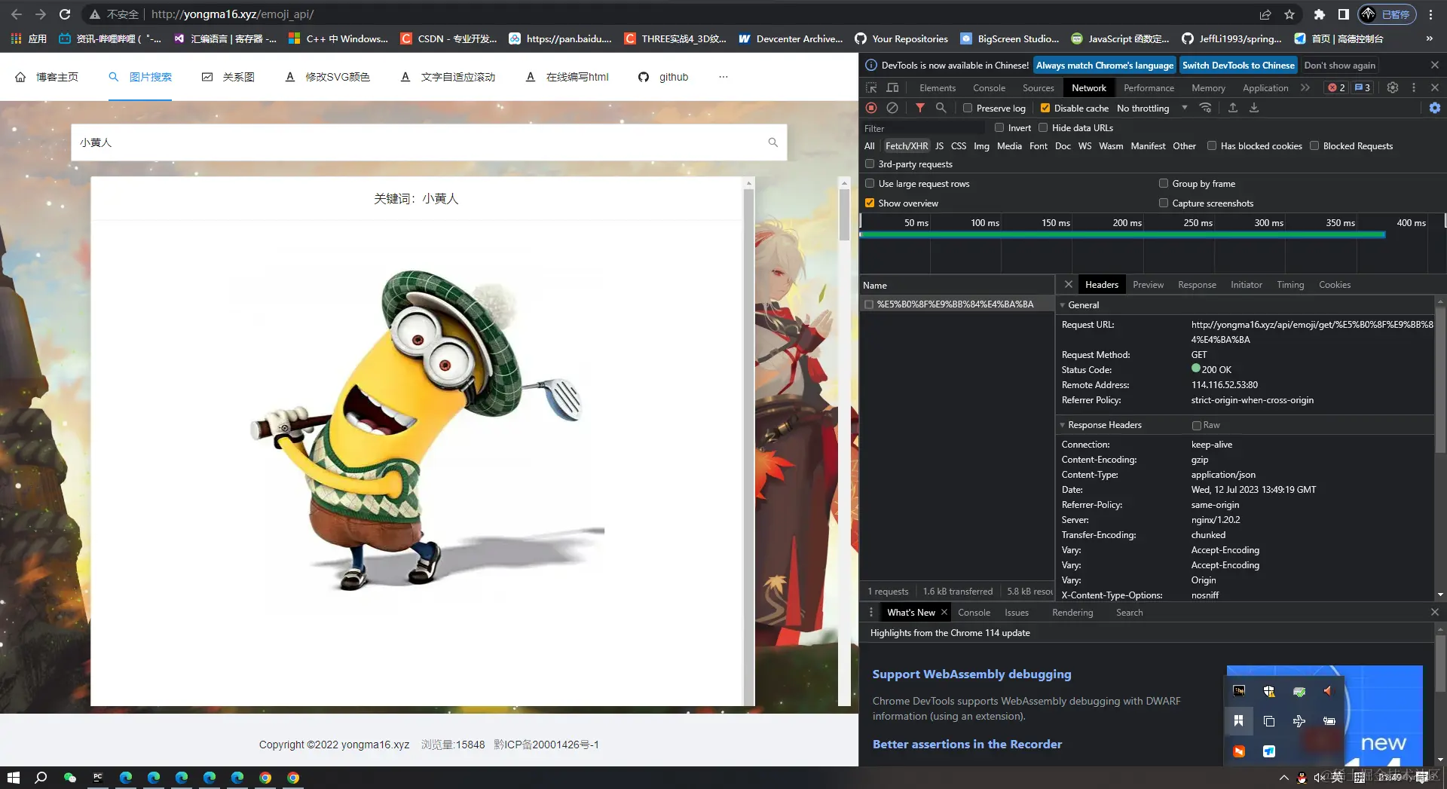Screen dimensions: 1447x789
Task: Show more DevTools tabs chevron
Action: pos(1305,87)
